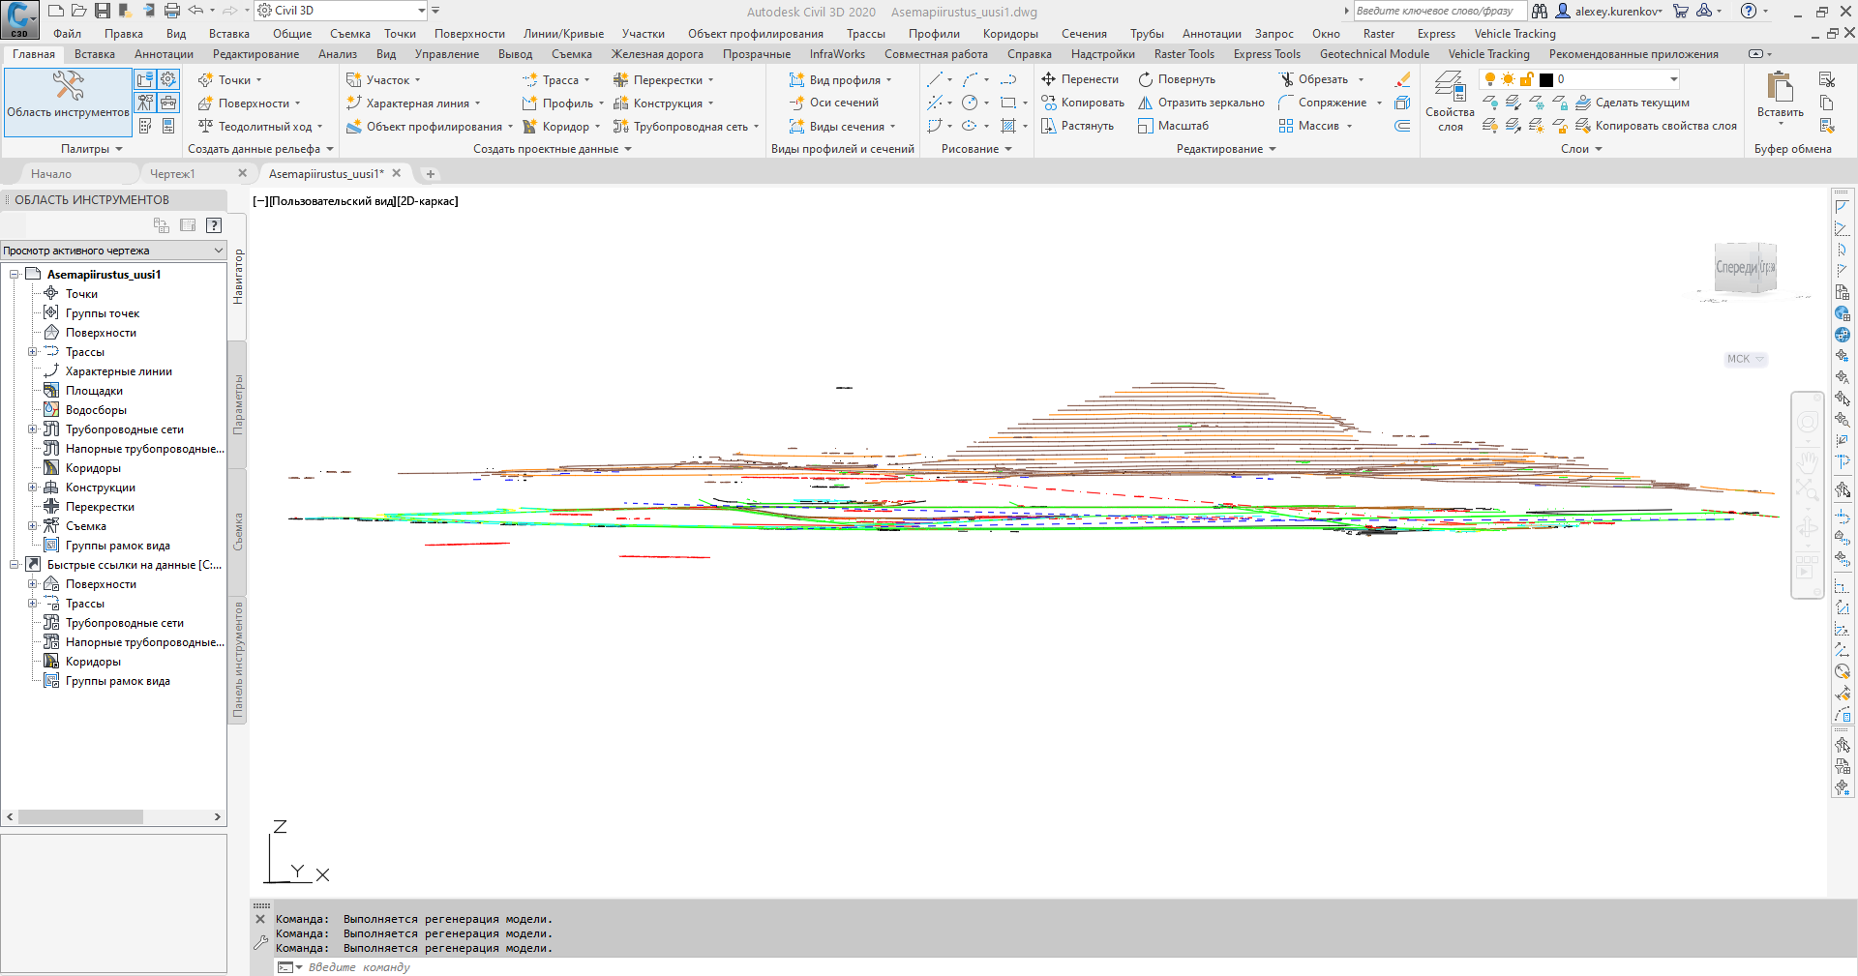1858x976 pixels.
Task: Toggle the layer on/off light bulb
Action: click(1490, 79)
